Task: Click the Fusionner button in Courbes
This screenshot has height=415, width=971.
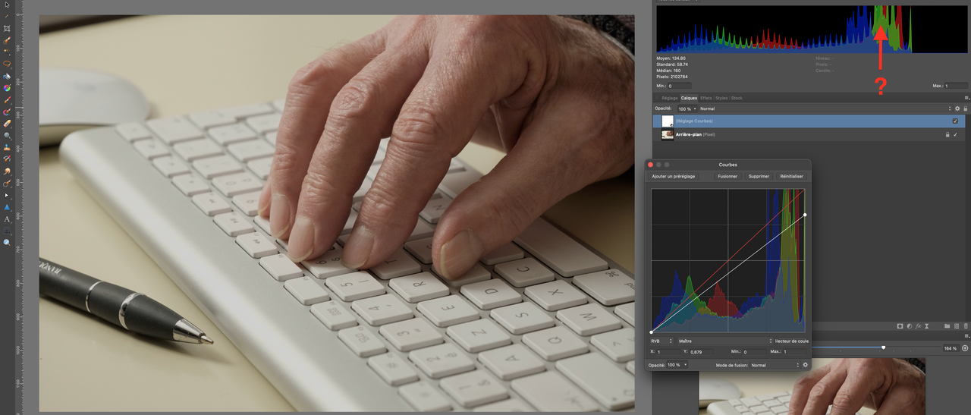Action: point(727,176)
